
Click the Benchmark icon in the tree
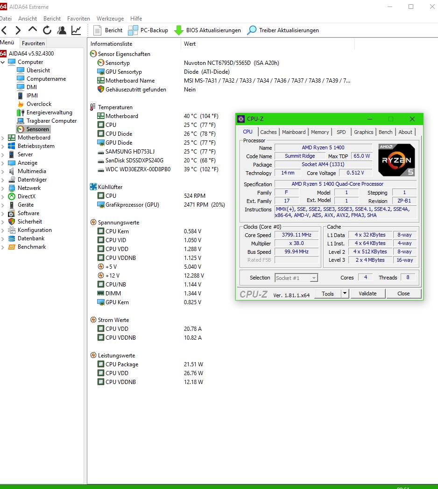(x=12, y=247)
